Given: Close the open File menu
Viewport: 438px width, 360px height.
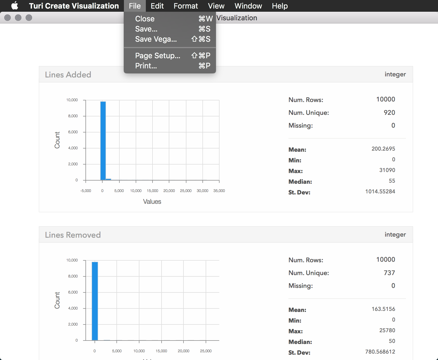Looking at the screenshot, I should [135, 6].
